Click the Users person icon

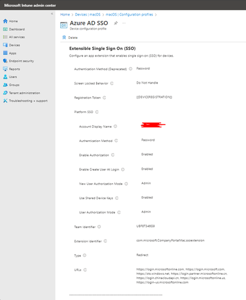click(6, 77)
